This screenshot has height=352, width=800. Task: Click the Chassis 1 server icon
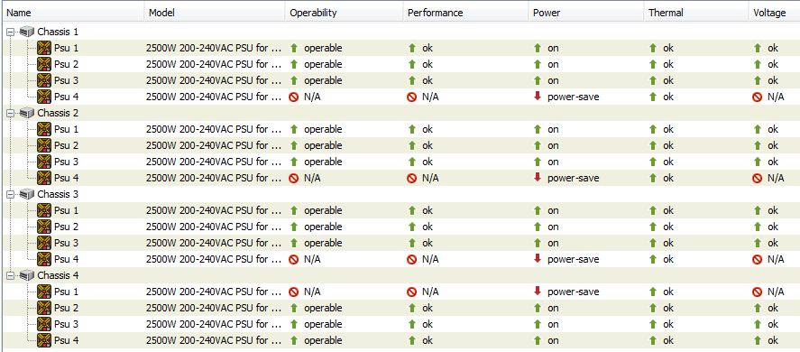26,32
